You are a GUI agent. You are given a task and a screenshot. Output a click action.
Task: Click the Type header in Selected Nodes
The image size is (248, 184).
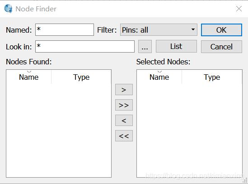pos(212,77)
